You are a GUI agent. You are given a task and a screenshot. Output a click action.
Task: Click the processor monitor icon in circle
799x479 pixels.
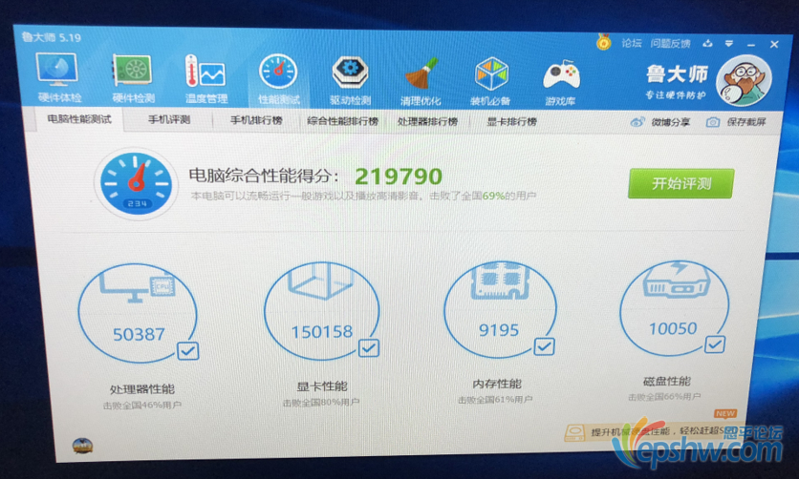[x=138, y=286]
